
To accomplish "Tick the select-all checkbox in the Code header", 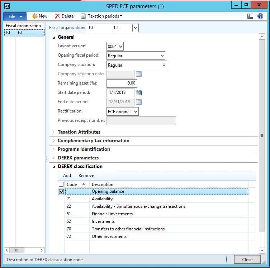I will point(61,185).
